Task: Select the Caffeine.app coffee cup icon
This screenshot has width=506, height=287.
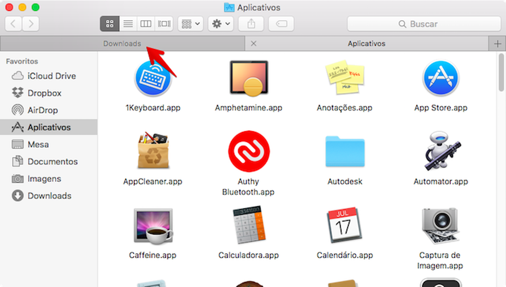Action: click(x=153, y=226)
